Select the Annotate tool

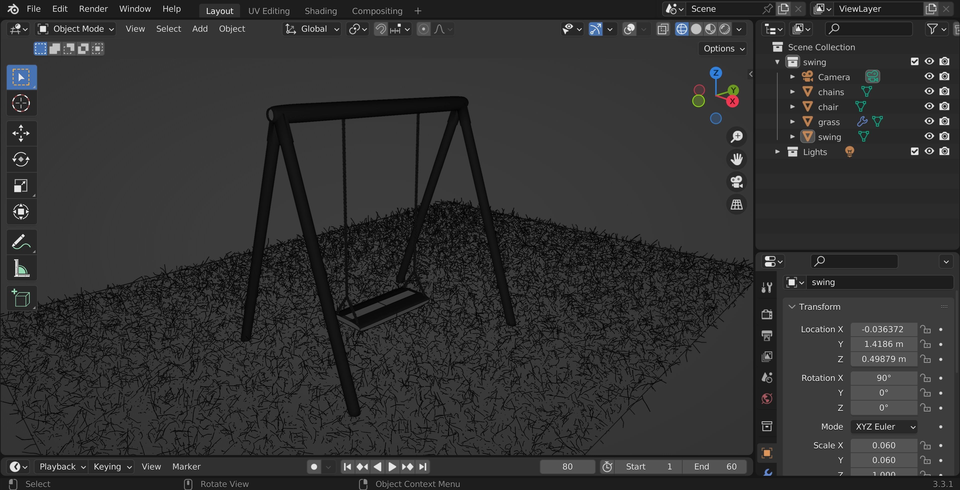21,242
